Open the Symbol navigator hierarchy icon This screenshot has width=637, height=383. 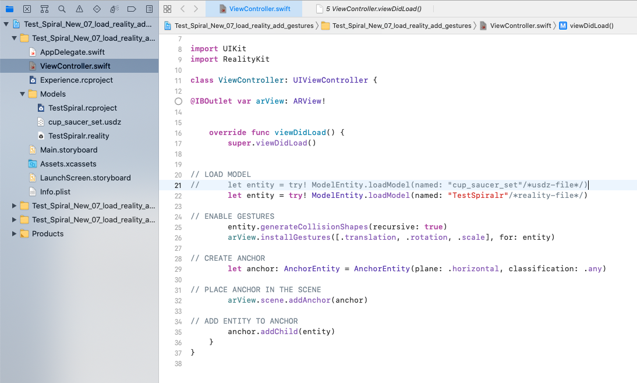click(44, 9)
